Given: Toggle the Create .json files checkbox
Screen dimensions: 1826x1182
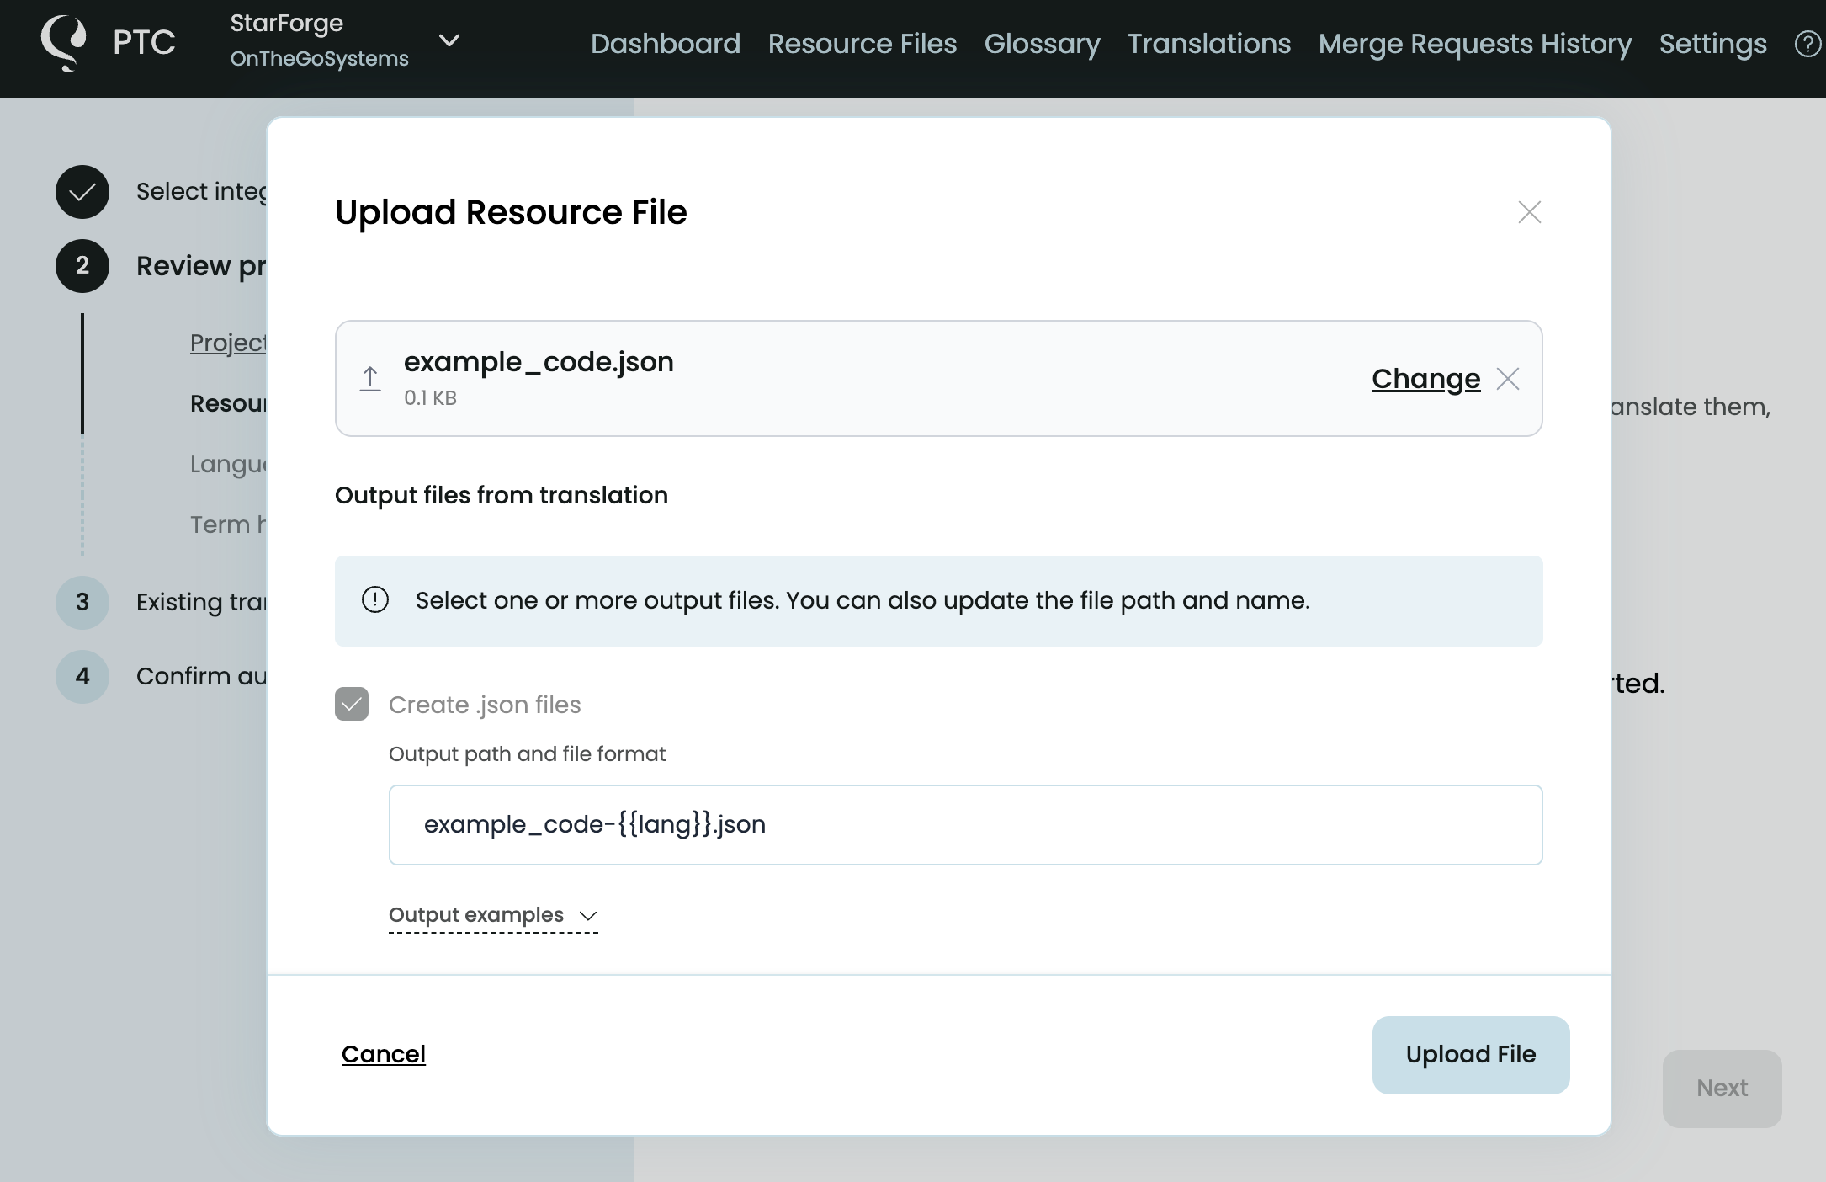Looking at the screenshot, I should click(x=352, y=704).
